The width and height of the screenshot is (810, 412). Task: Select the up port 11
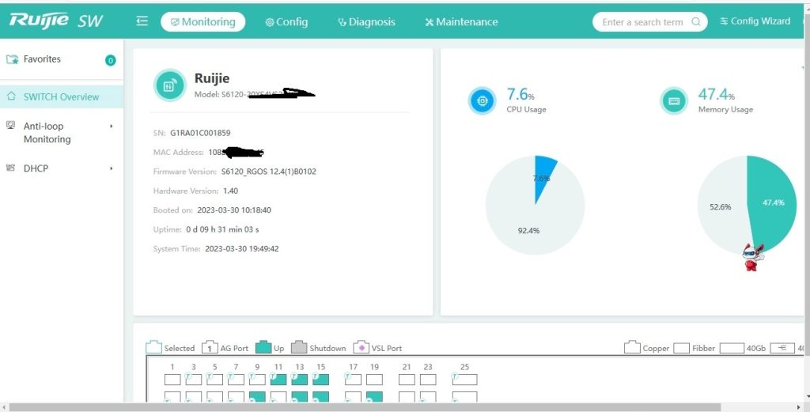[278, 380]
